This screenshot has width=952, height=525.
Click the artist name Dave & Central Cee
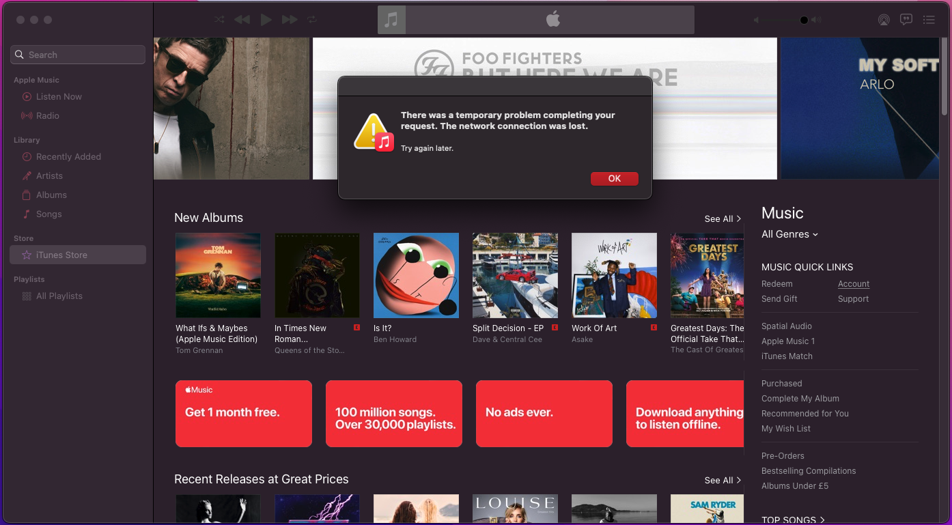[507, 339]
